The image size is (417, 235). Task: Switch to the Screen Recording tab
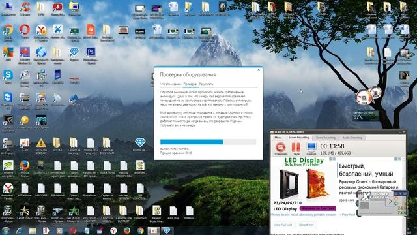pyautogui.click(x=298, y=138)
